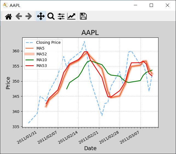Open the Edit axis and curve parameters tool
Screen dimensions: 176x154
71,16
